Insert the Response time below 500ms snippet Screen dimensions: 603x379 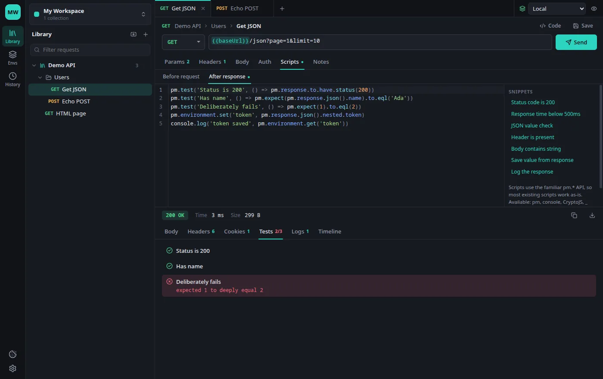[546, 114]
